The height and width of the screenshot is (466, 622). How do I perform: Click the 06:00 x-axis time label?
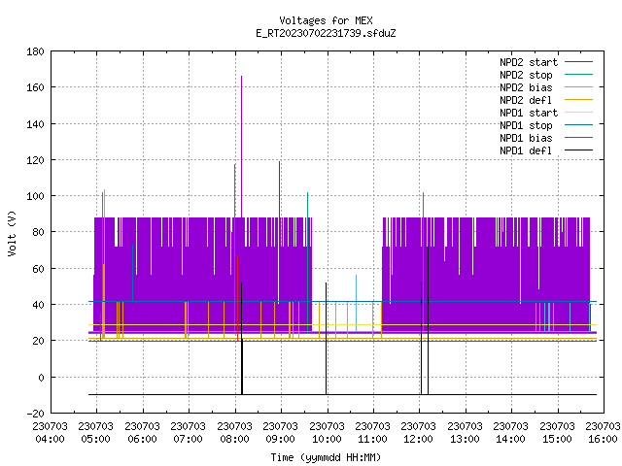pos(142,439)
